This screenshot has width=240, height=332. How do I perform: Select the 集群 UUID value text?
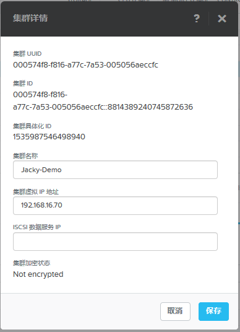[x=85, y=65]
